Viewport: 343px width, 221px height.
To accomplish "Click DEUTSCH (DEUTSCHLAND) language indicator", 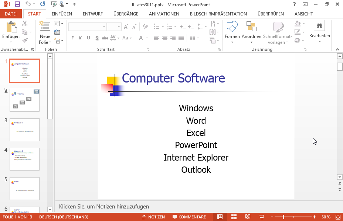I will (x=64, y=217).
